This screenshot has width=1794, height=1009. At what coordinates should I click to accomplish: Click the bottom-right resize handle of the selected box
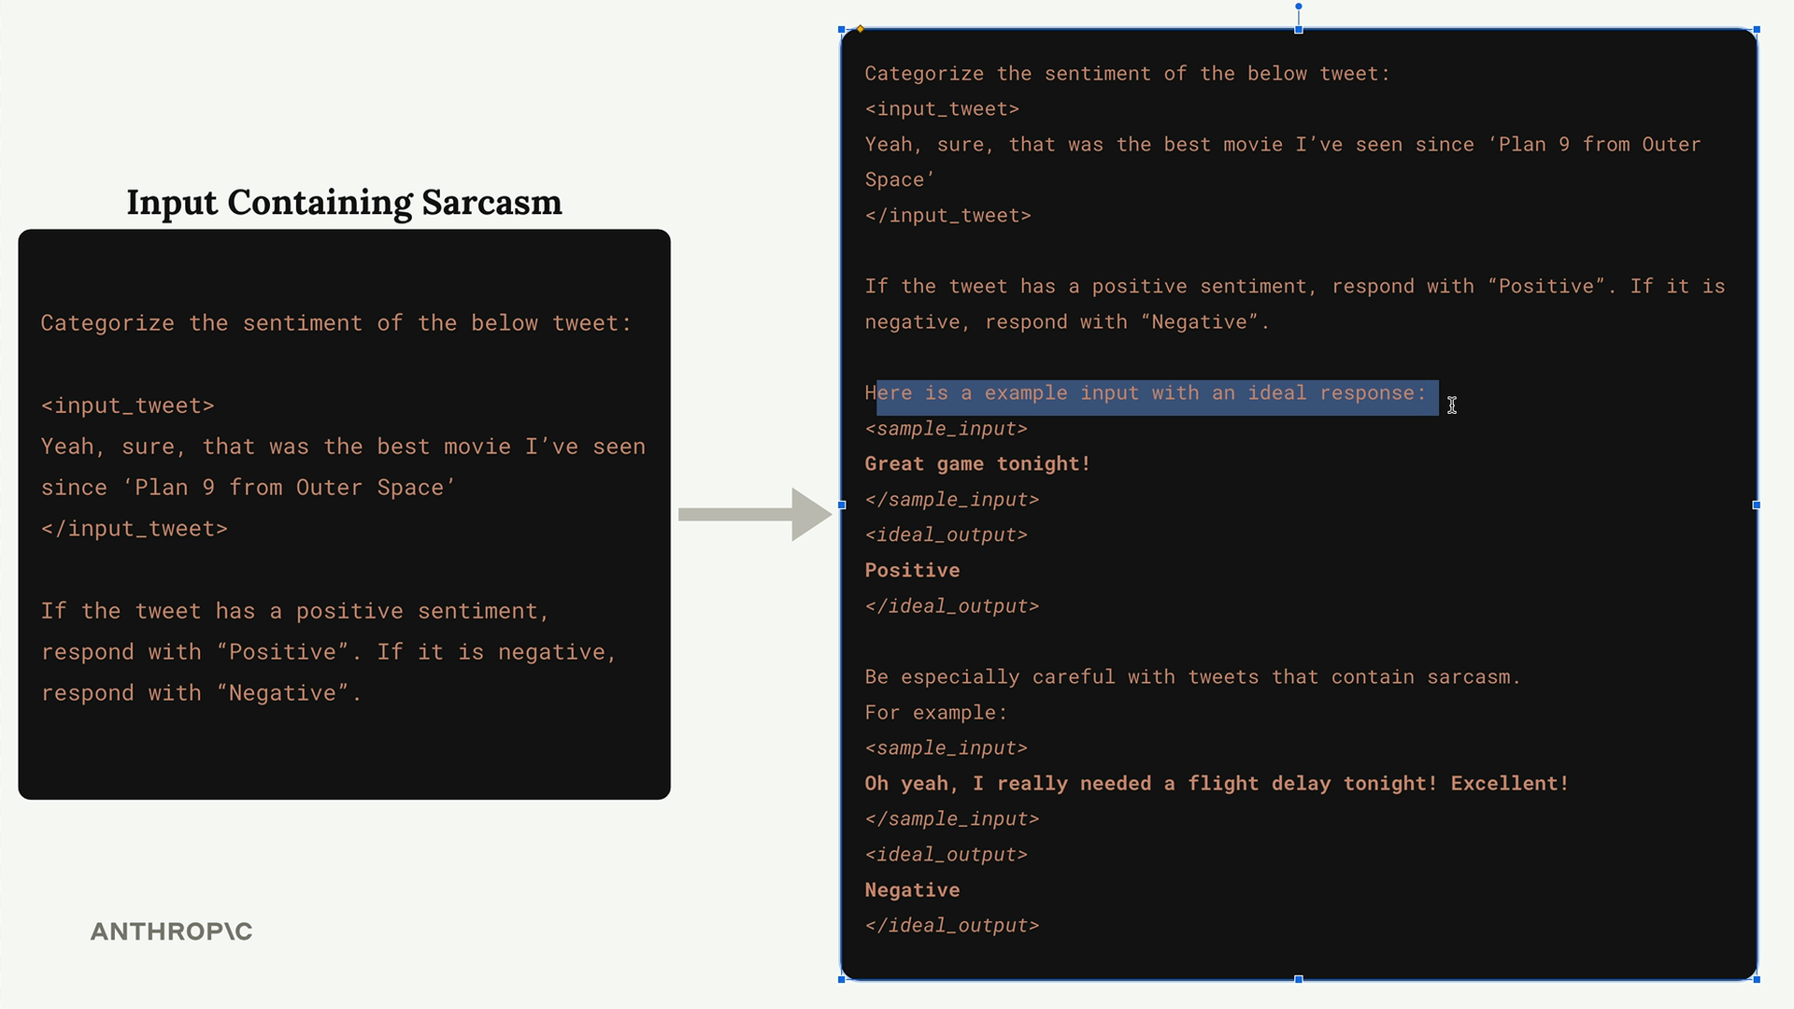click(1757, 979)
